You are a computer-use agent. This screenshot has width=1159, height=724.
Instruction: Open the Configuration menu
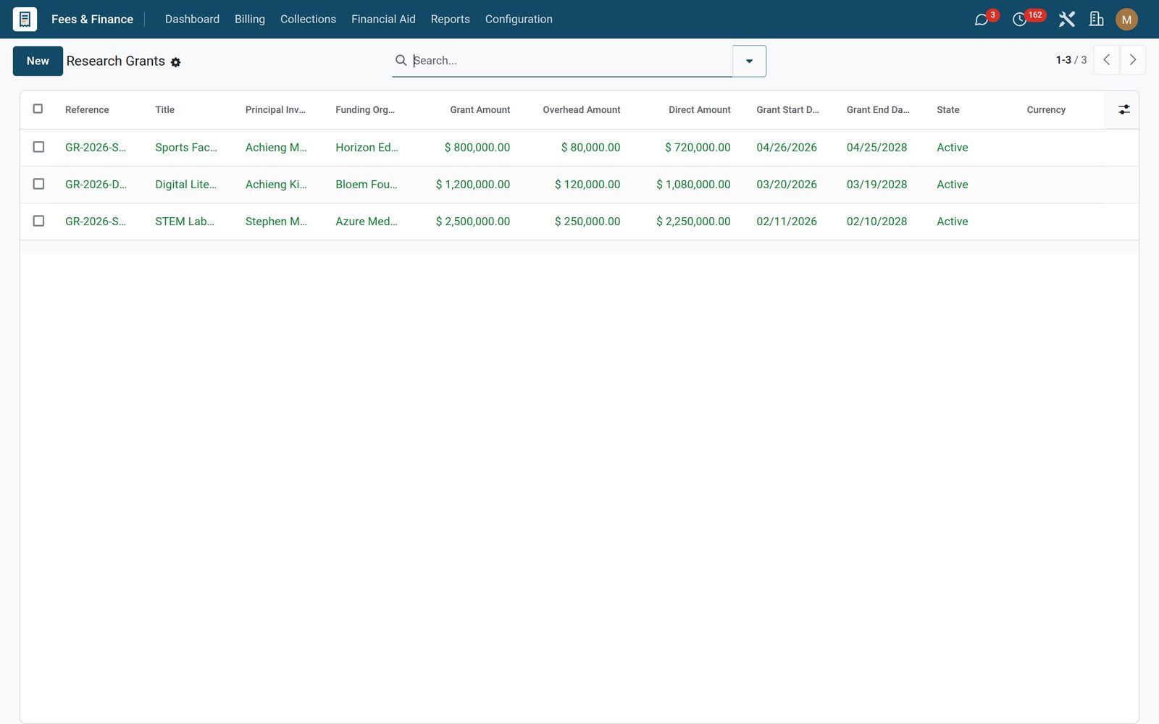pyautogui.click(x=519, y=20)
